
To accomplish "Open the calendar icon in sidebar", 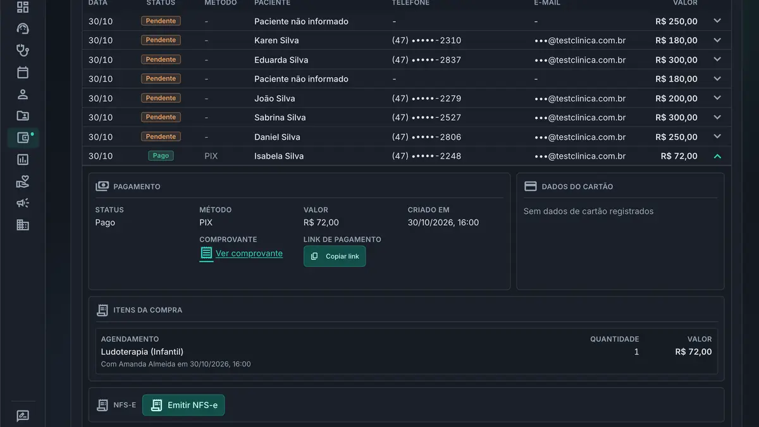I will [23, 72].
